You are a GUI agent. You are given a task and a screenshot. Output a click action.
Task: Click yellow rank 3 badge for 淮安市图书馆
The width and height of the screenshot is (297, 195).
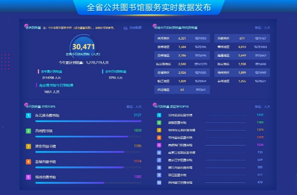coord(28,146)
